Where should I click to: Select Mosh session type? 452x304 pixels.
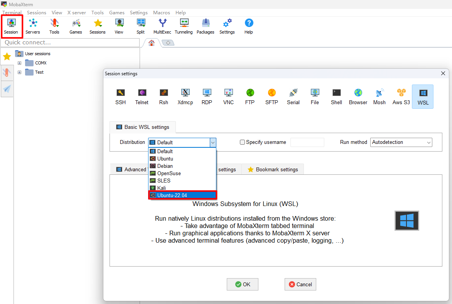(379, 96)
